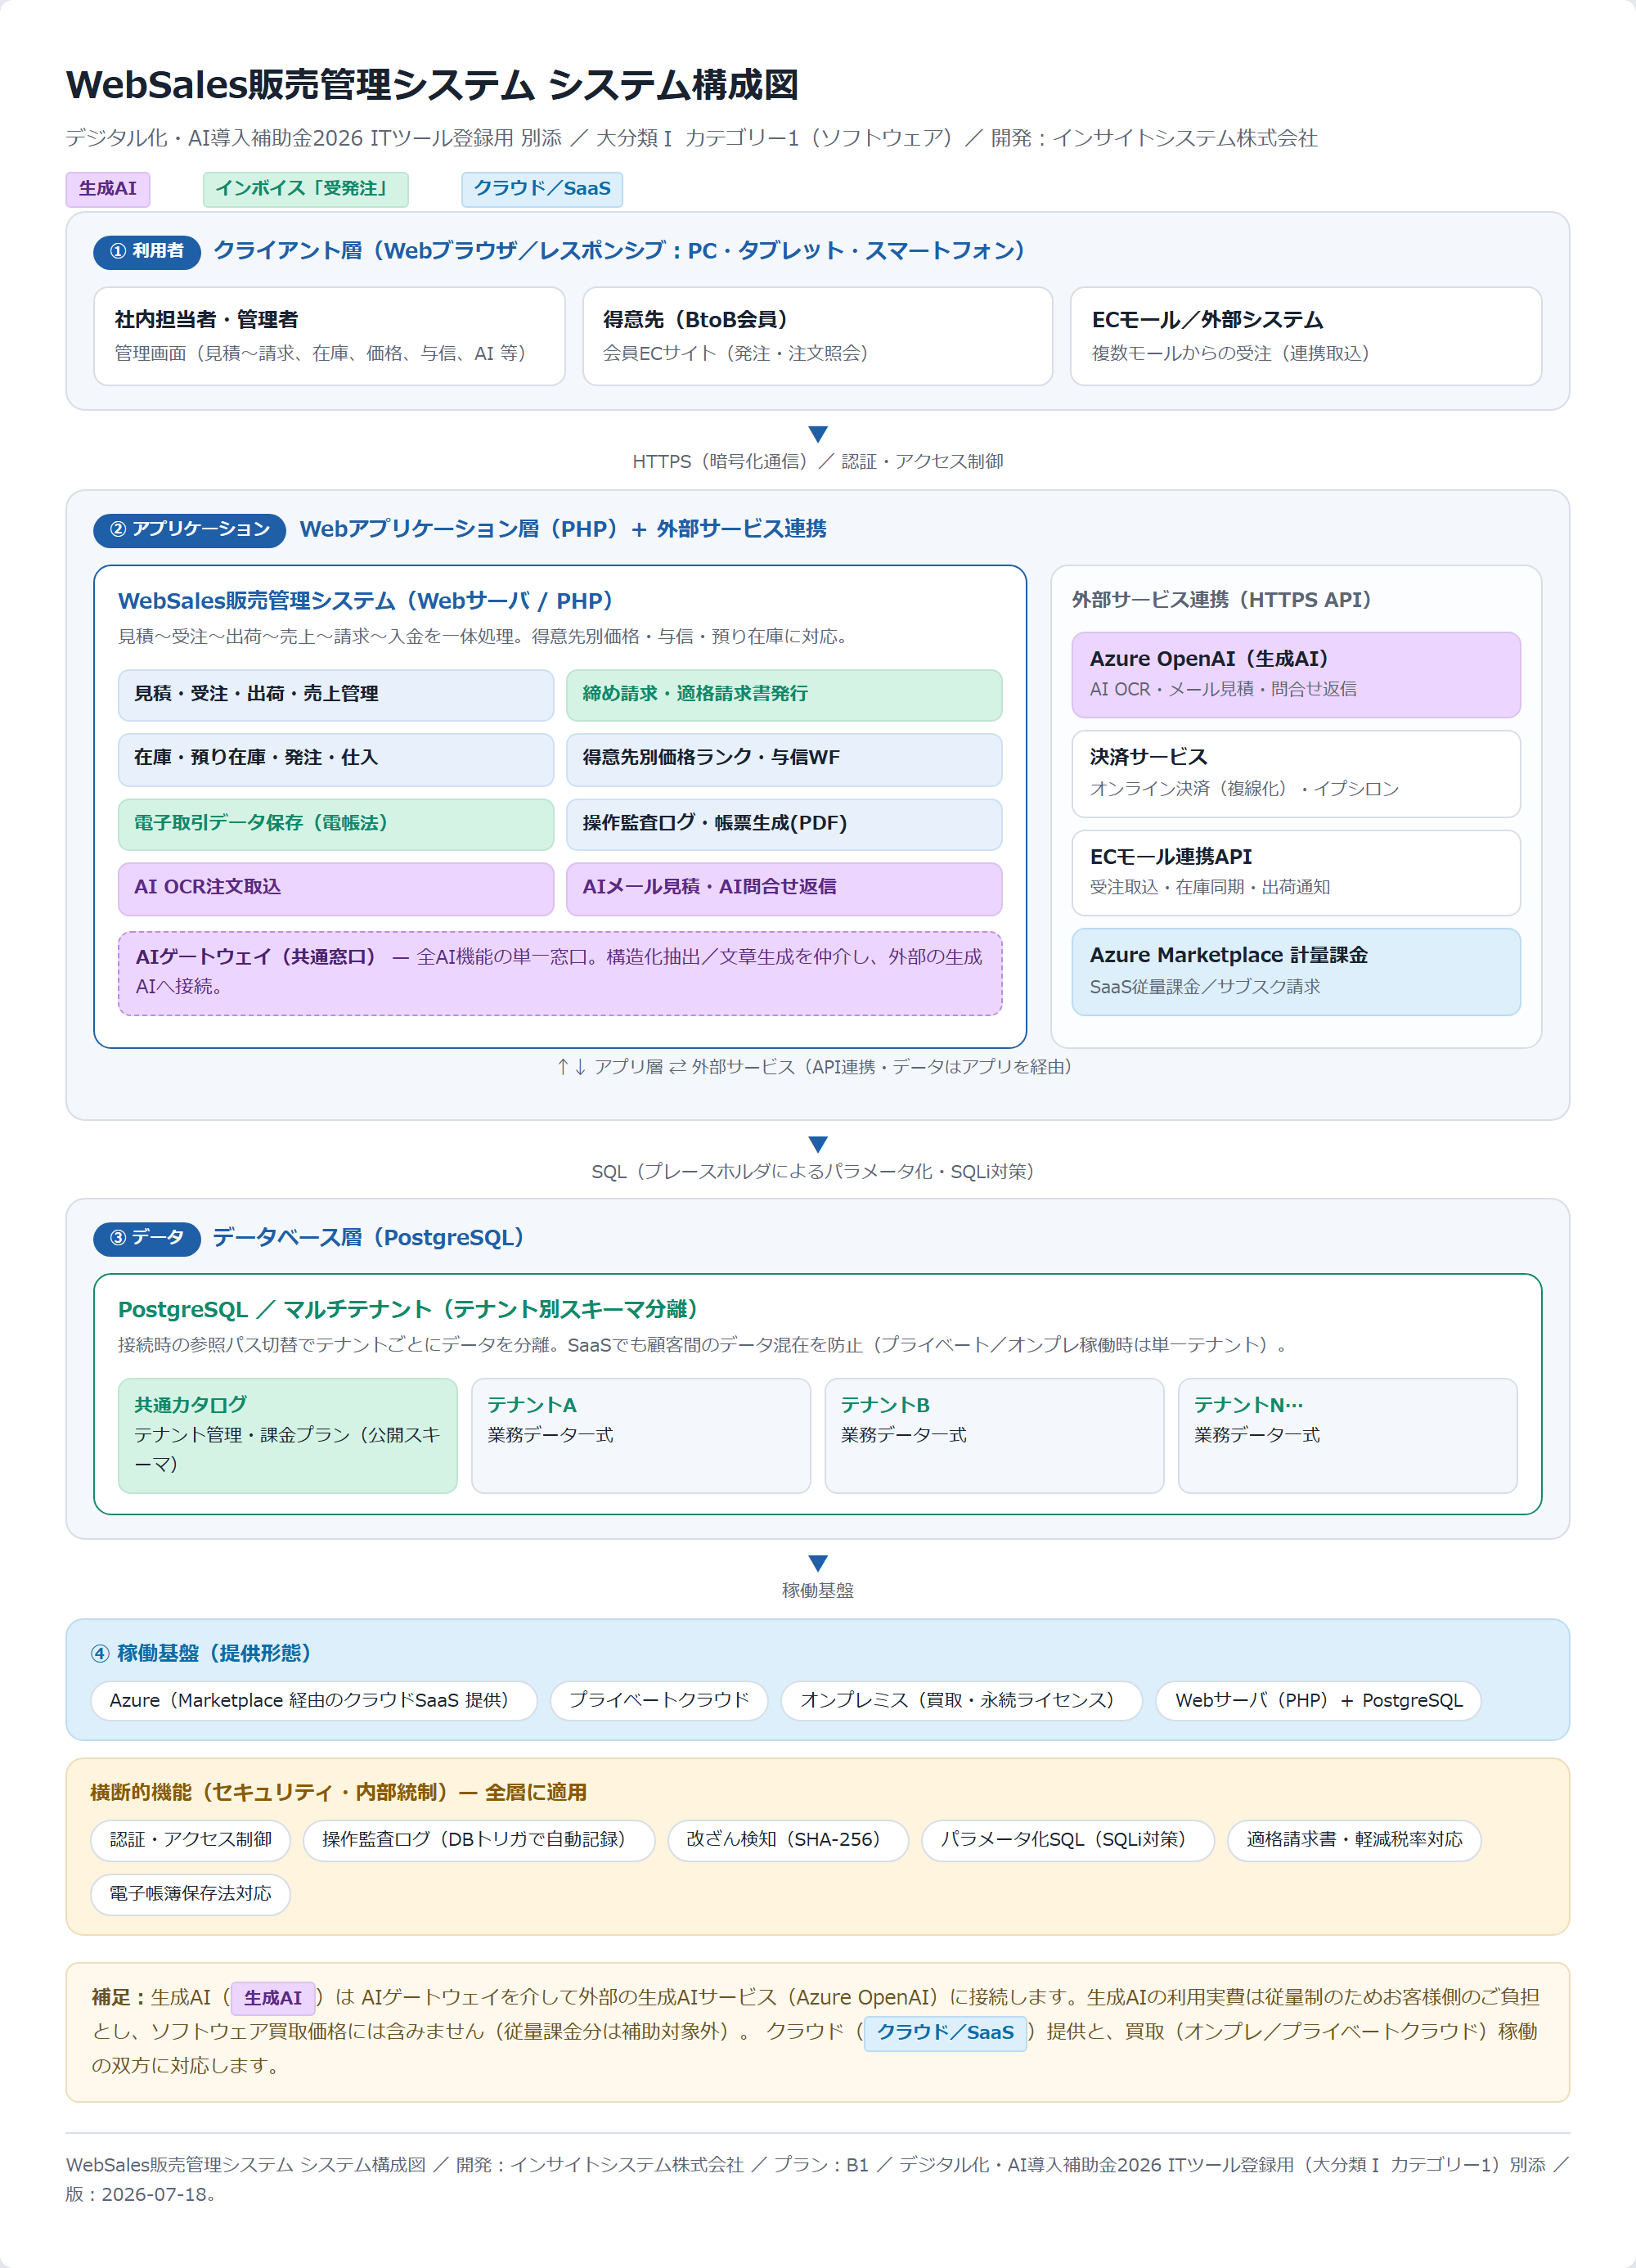Select the 改ざん検知(SHA-256) pill
Viewport: 1636px width, 2268px height.
pos(788,1841)
